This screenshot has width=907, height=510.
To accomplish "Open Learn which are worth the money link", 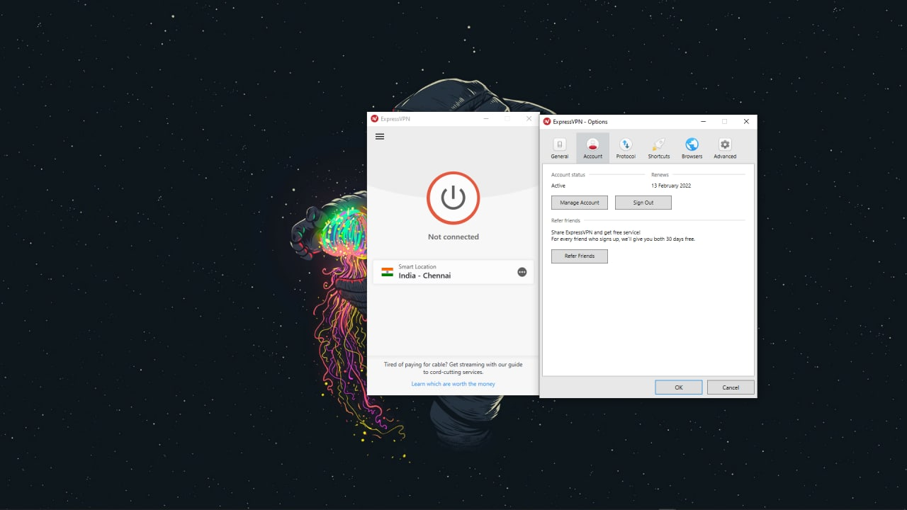I will pos(453,384).
